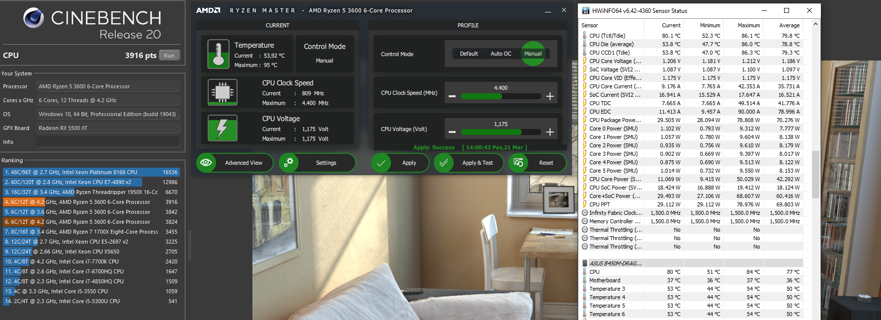Screen dimensions: 881x320
Task: Decrease CPU clock speed with minus button
Action: coord(452,96)
